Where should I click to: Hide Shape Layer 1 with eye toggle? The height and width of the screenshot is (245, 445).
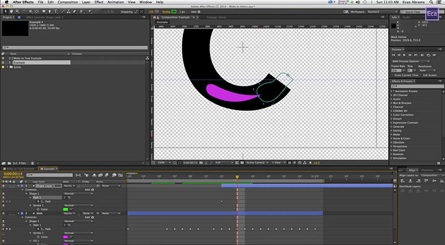pos(4,186)
